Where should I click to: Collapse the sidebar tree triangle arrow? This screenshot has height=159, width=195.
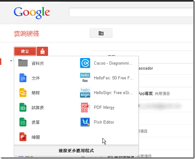click(x=11, y=61)
